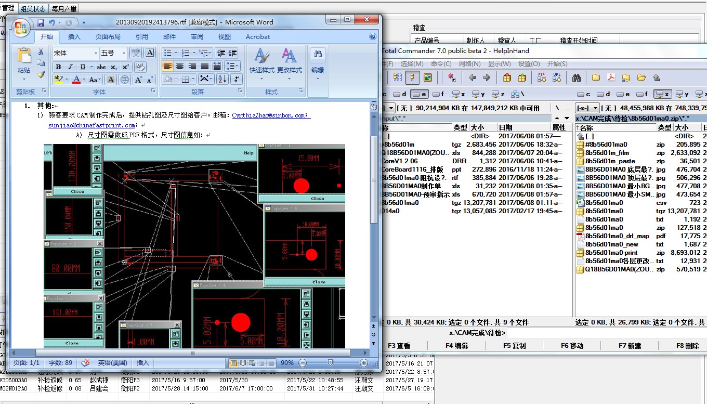Click the URL download icon in Total Commander

tap(556, 77)
